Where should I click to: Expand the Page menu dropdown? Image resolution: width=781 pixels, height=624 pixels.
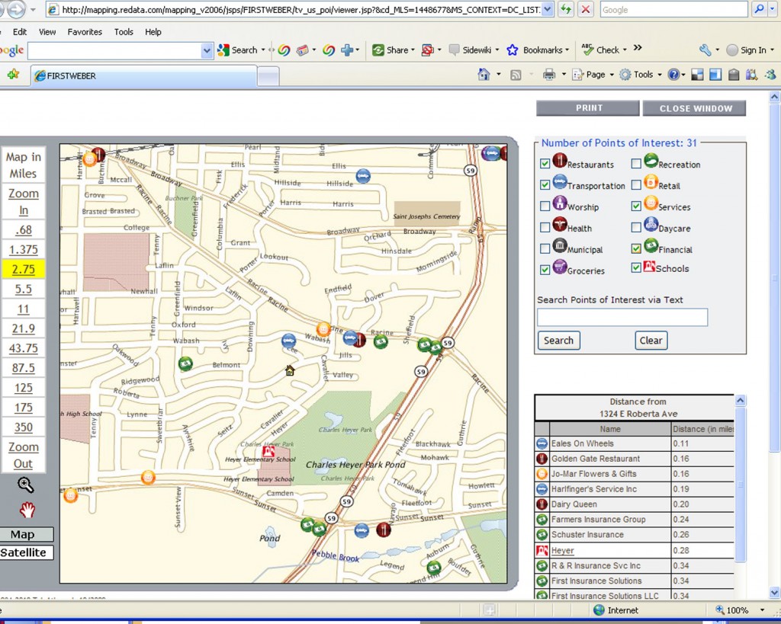click(x=612, y=75)
